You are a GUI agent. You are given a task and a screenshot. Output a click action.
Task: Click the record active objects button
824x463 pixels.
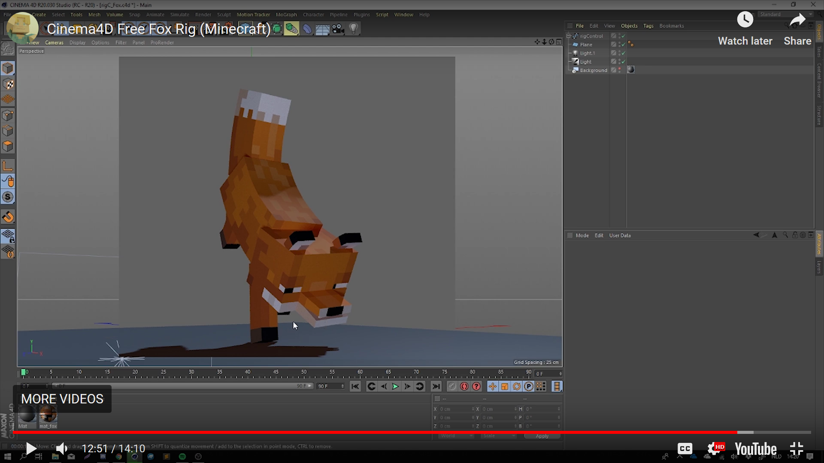point(452,386)
